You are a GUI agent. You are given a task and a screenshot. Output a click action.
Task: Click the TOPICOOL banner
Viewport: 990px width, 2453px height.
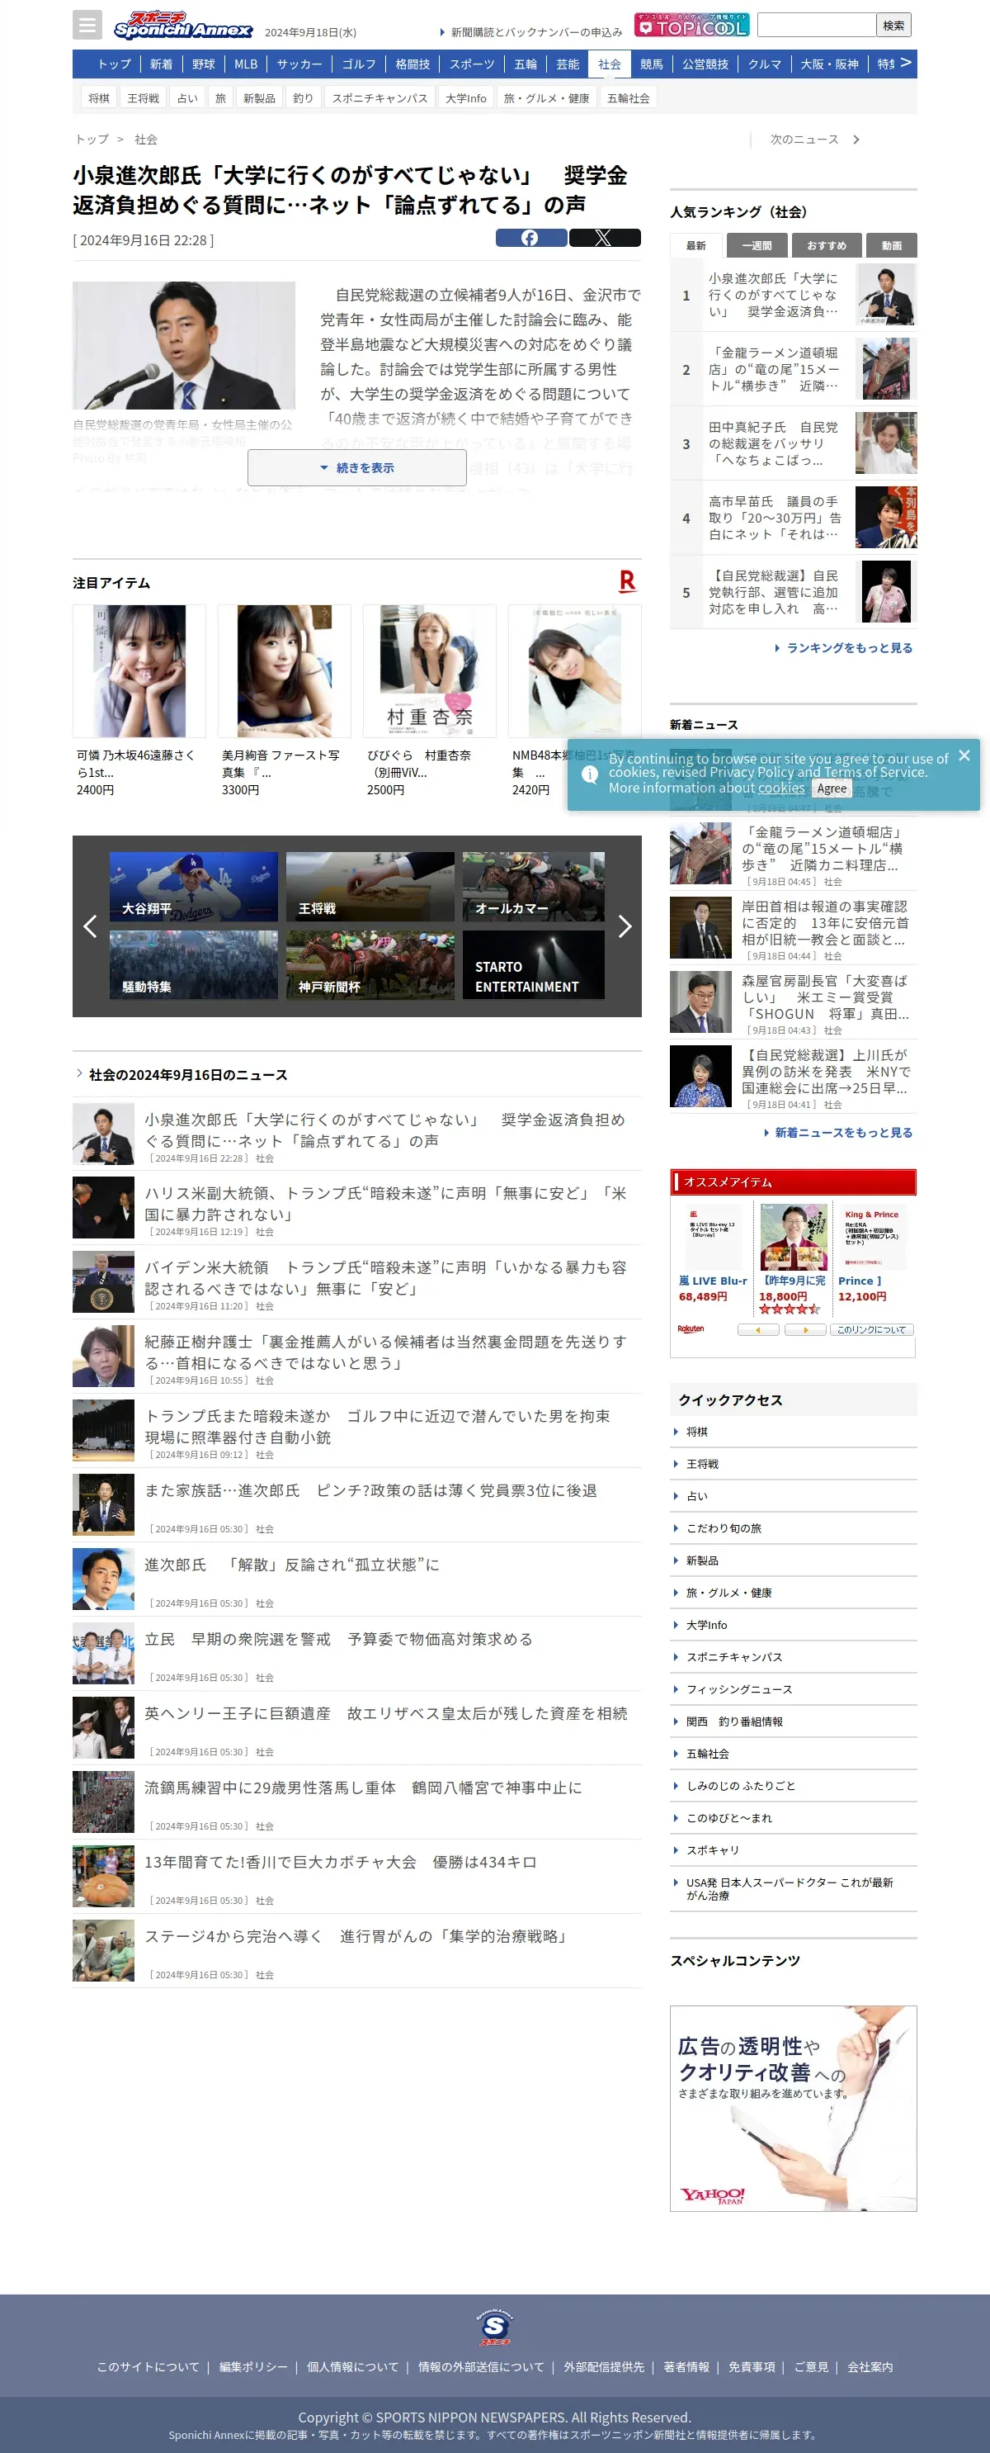[x=692, y=25]
